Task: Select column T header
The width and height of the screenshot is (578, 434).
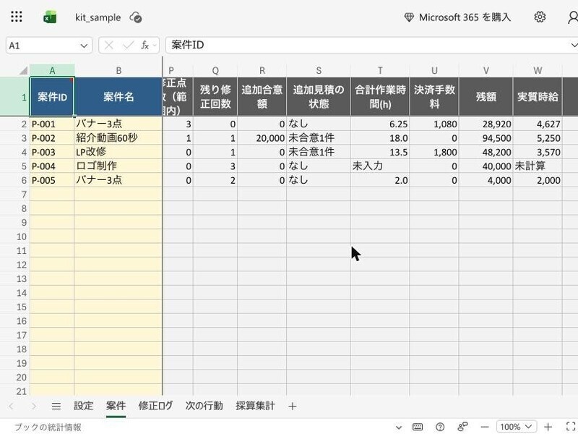Action: pyautogui.click(x=380, y=70)
